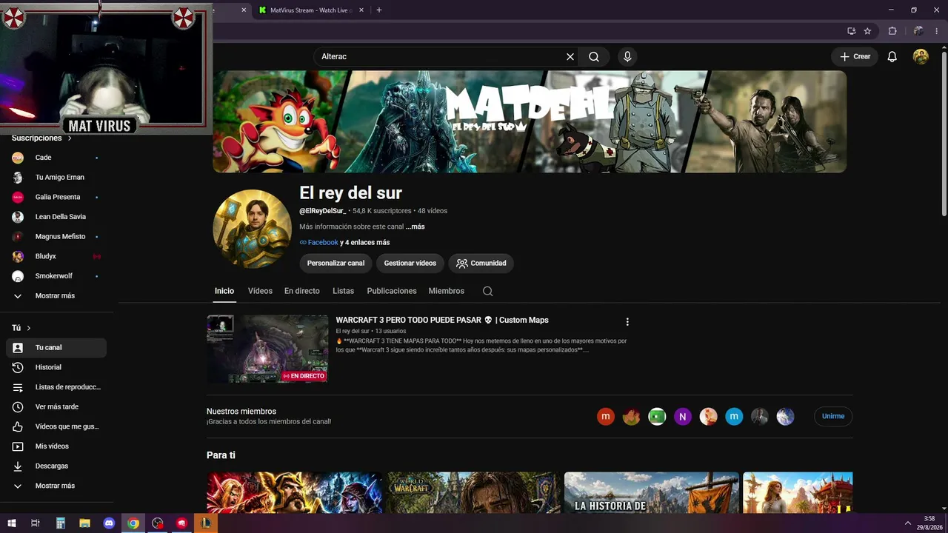Viewport: 948px width, 533px height.
Task: Open the World of Warcraft video thumbnail
Action: point(473,492)
